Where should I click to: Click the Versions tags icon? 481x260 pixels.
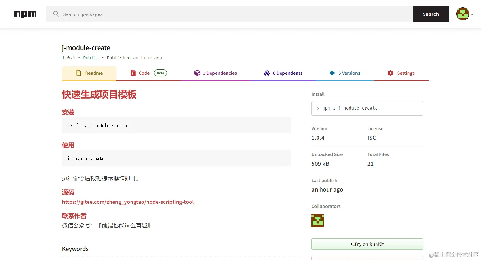coord(333,73)
